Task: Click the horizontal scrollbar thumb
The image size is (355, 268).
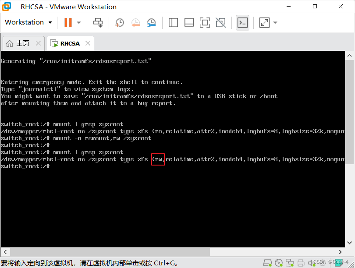Action: (110, 252)
